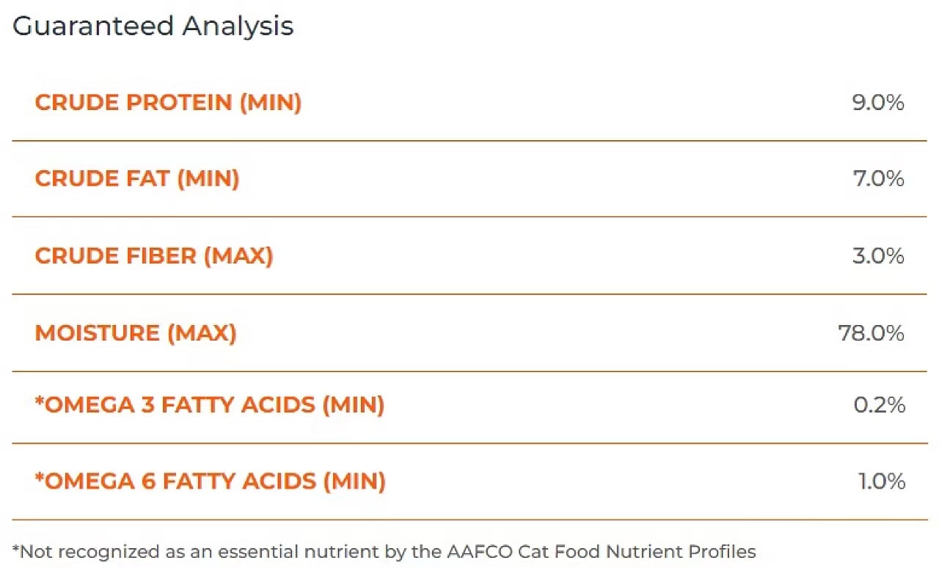Image resolution: width=939 pixels, height=568 pixels.
Task: Select the Crude Protein (Min) label
Action: pos(168,103)
